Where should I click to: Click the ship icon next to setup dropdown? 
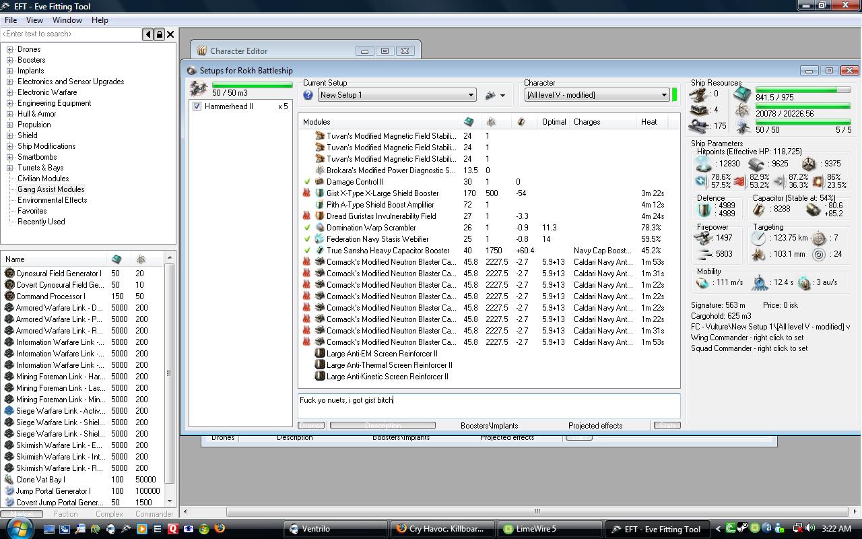(490, 95)
